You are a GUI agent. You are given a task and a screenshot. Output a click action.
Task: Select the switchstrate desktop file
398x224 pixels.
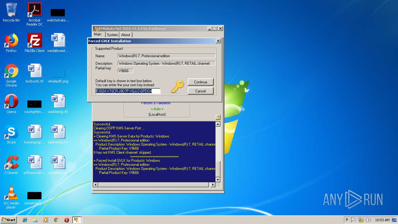tap(58, 14)
